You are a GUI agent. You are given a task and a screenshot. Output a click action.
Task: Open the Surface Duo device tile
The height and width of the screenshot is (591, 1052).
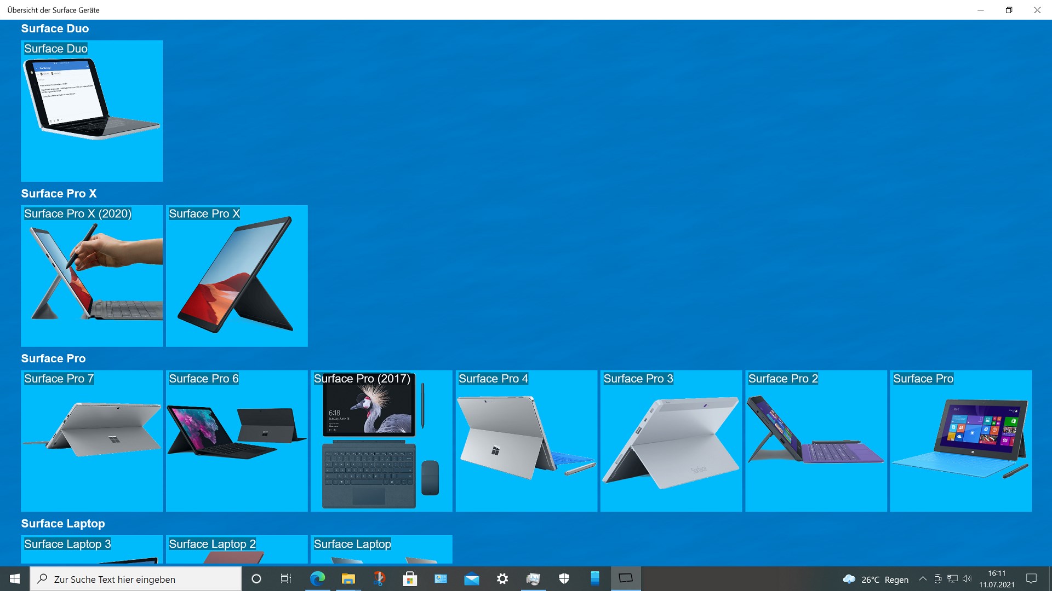[92, 111]
